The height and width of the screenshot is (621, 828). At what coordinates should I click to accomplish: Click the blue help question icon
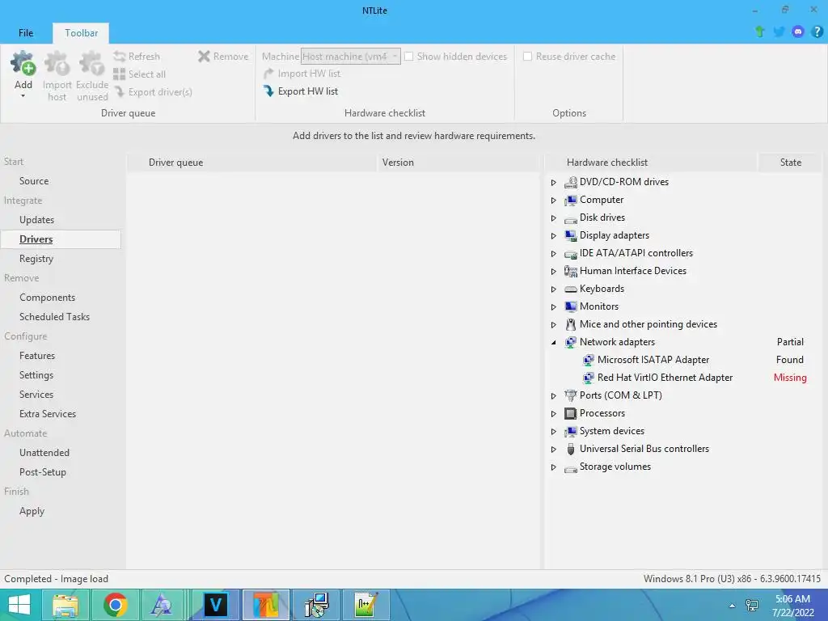817,32
